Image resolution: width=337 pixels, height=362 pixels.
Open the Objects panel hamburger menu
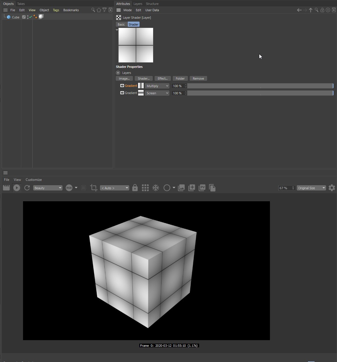5,10
